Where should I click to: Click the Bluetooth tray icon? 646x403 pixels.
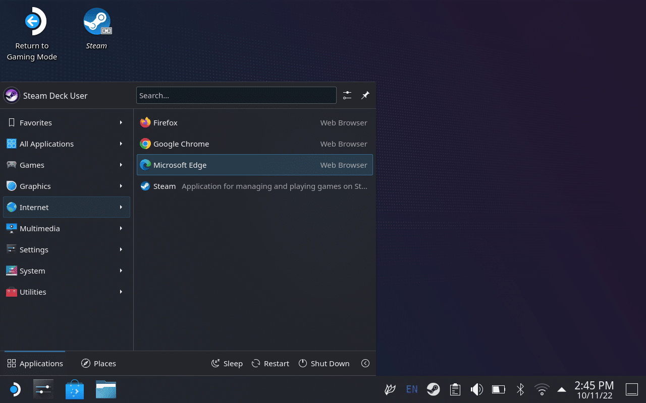[x=520, y=389]
